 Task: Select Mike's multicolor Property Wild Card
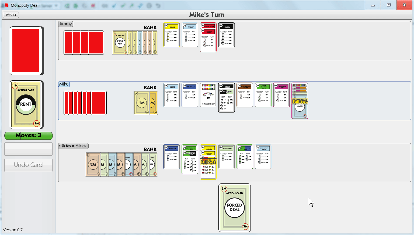(x=208, y=95)
